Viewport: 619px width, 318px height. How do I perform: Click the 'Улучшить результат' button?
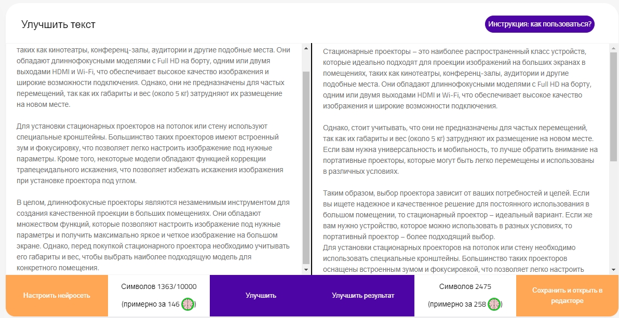pos(363,296)
